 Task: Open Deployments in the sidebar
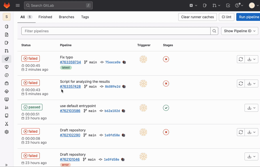7,75
